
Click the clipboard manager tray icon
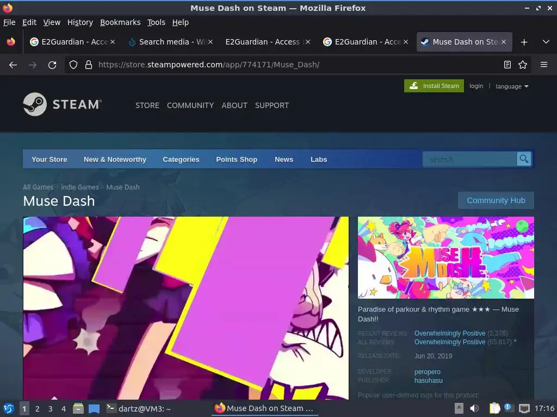(x=494, y=408)
